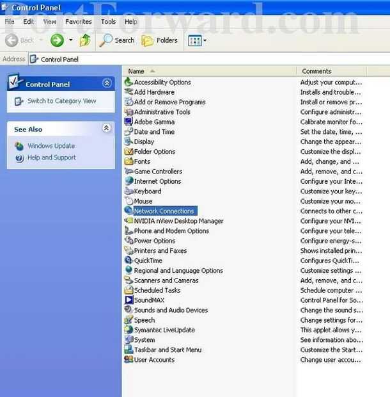Select the SoundMAX icon
The height and width of the screenshot is (397, 390).
pos(129,300)
